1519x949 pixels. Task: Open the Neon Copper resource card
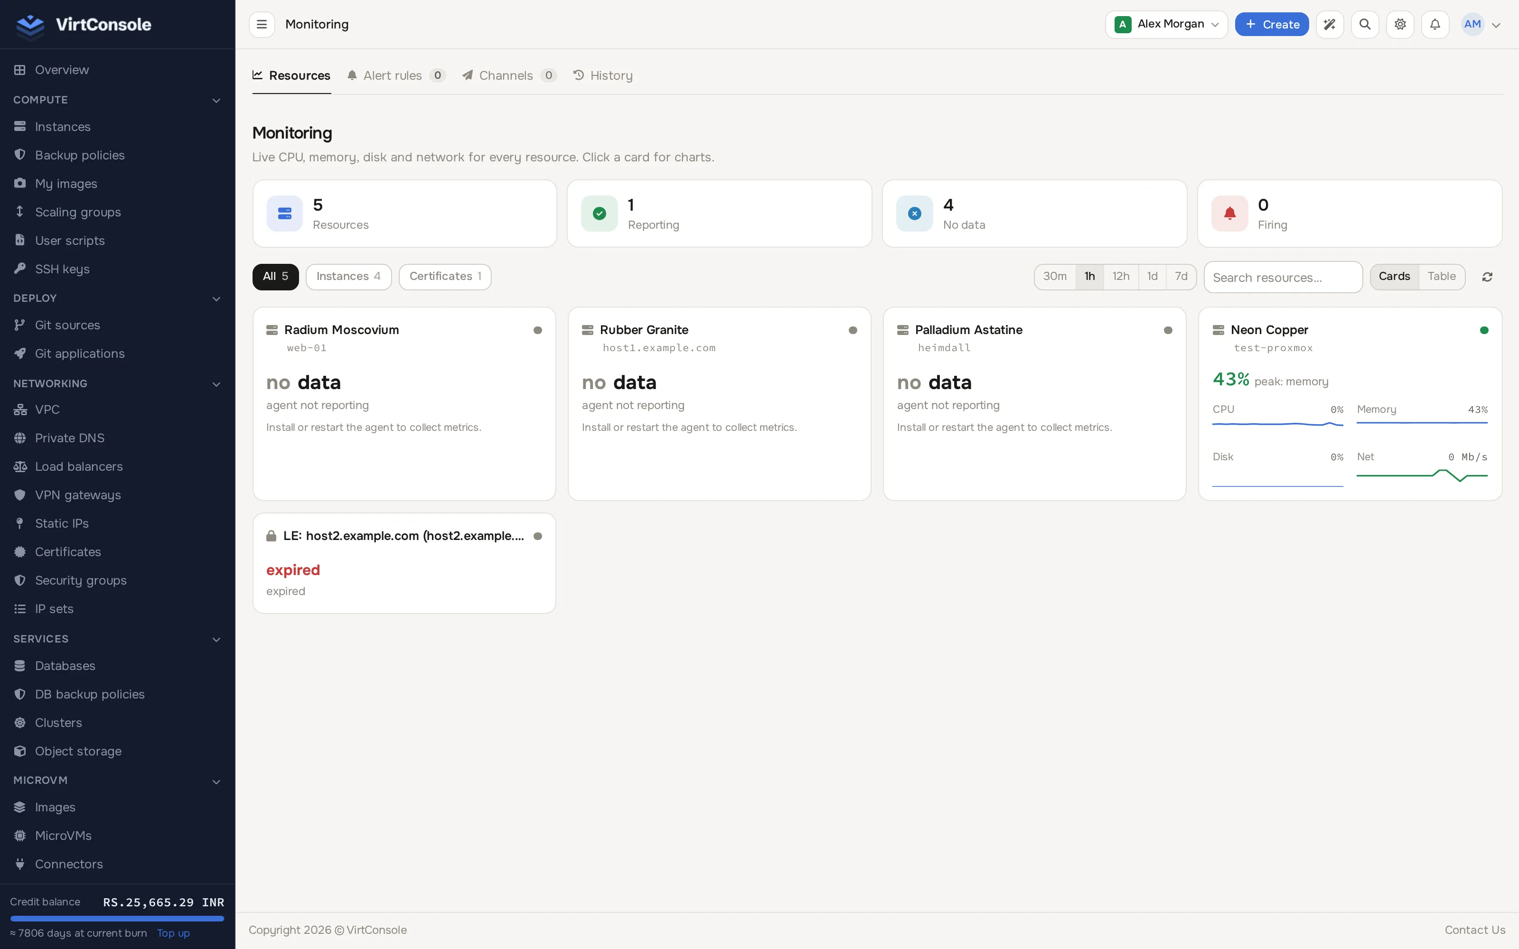1350,404
